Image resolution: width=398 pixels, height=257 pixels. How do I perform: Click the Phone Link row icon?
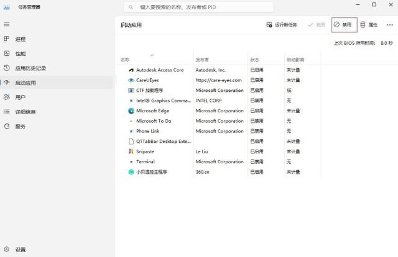click(x=131, y=131)
